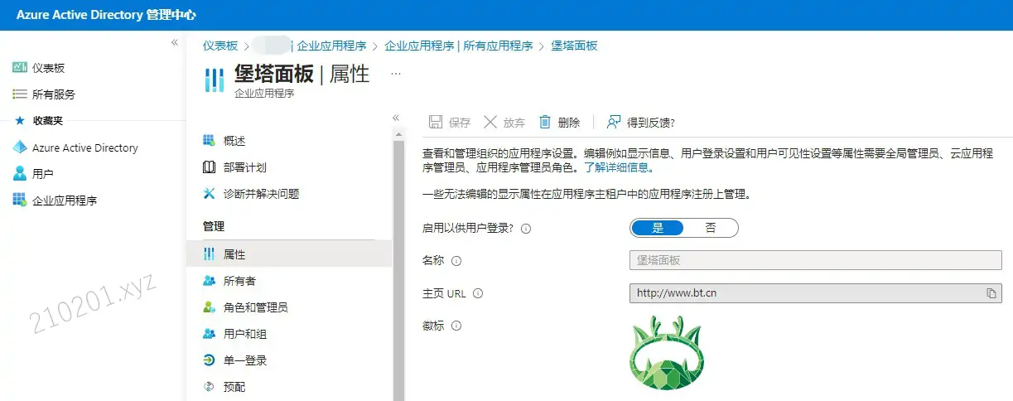
Task: Click the 单一登录 icon
Action: click(209, 360)
